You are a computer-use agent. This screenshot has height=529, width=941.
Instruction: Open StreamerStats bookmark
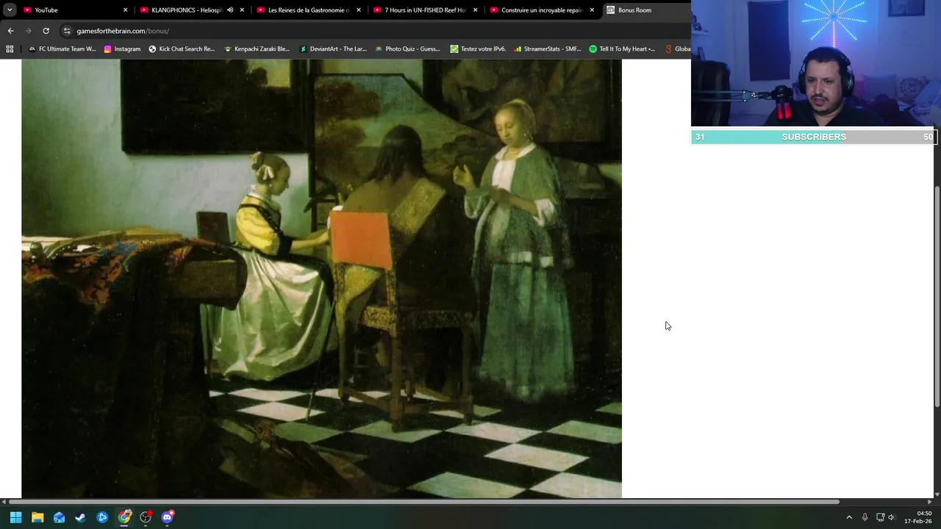click(x=548, y=49)
